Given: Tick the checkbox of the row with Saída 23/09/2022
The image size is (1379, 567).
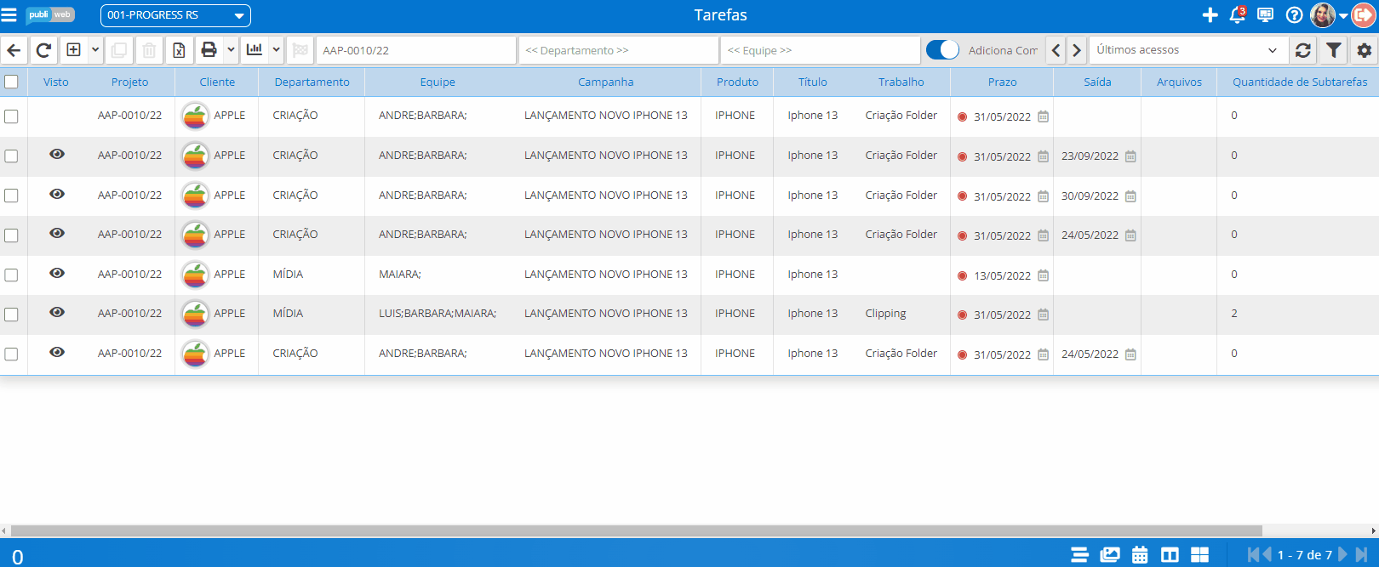Looking at the screenshot, I should click(11, 156).
